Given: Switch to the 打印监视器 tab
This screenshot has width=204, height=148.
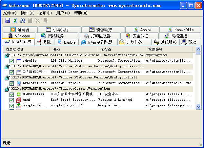Looking at the screenshot, I should [99, 36].
